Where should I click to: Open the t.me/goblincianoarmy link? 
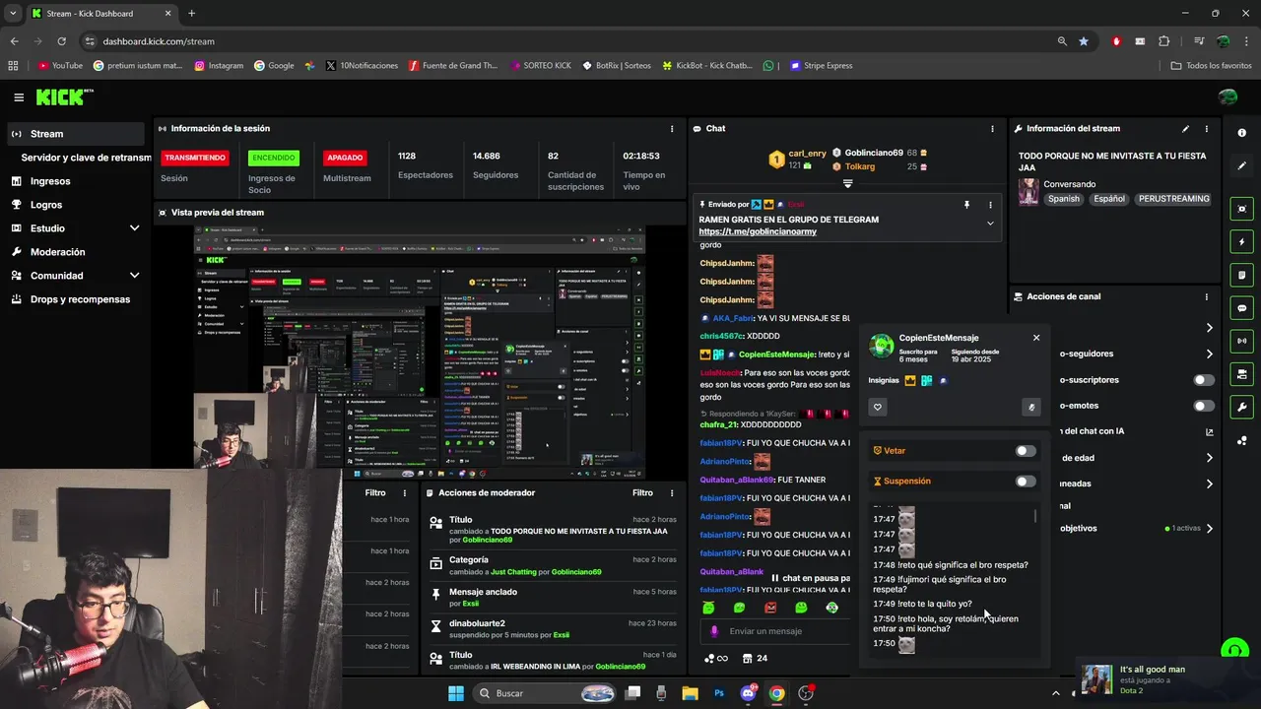click(x=758, y=231)
